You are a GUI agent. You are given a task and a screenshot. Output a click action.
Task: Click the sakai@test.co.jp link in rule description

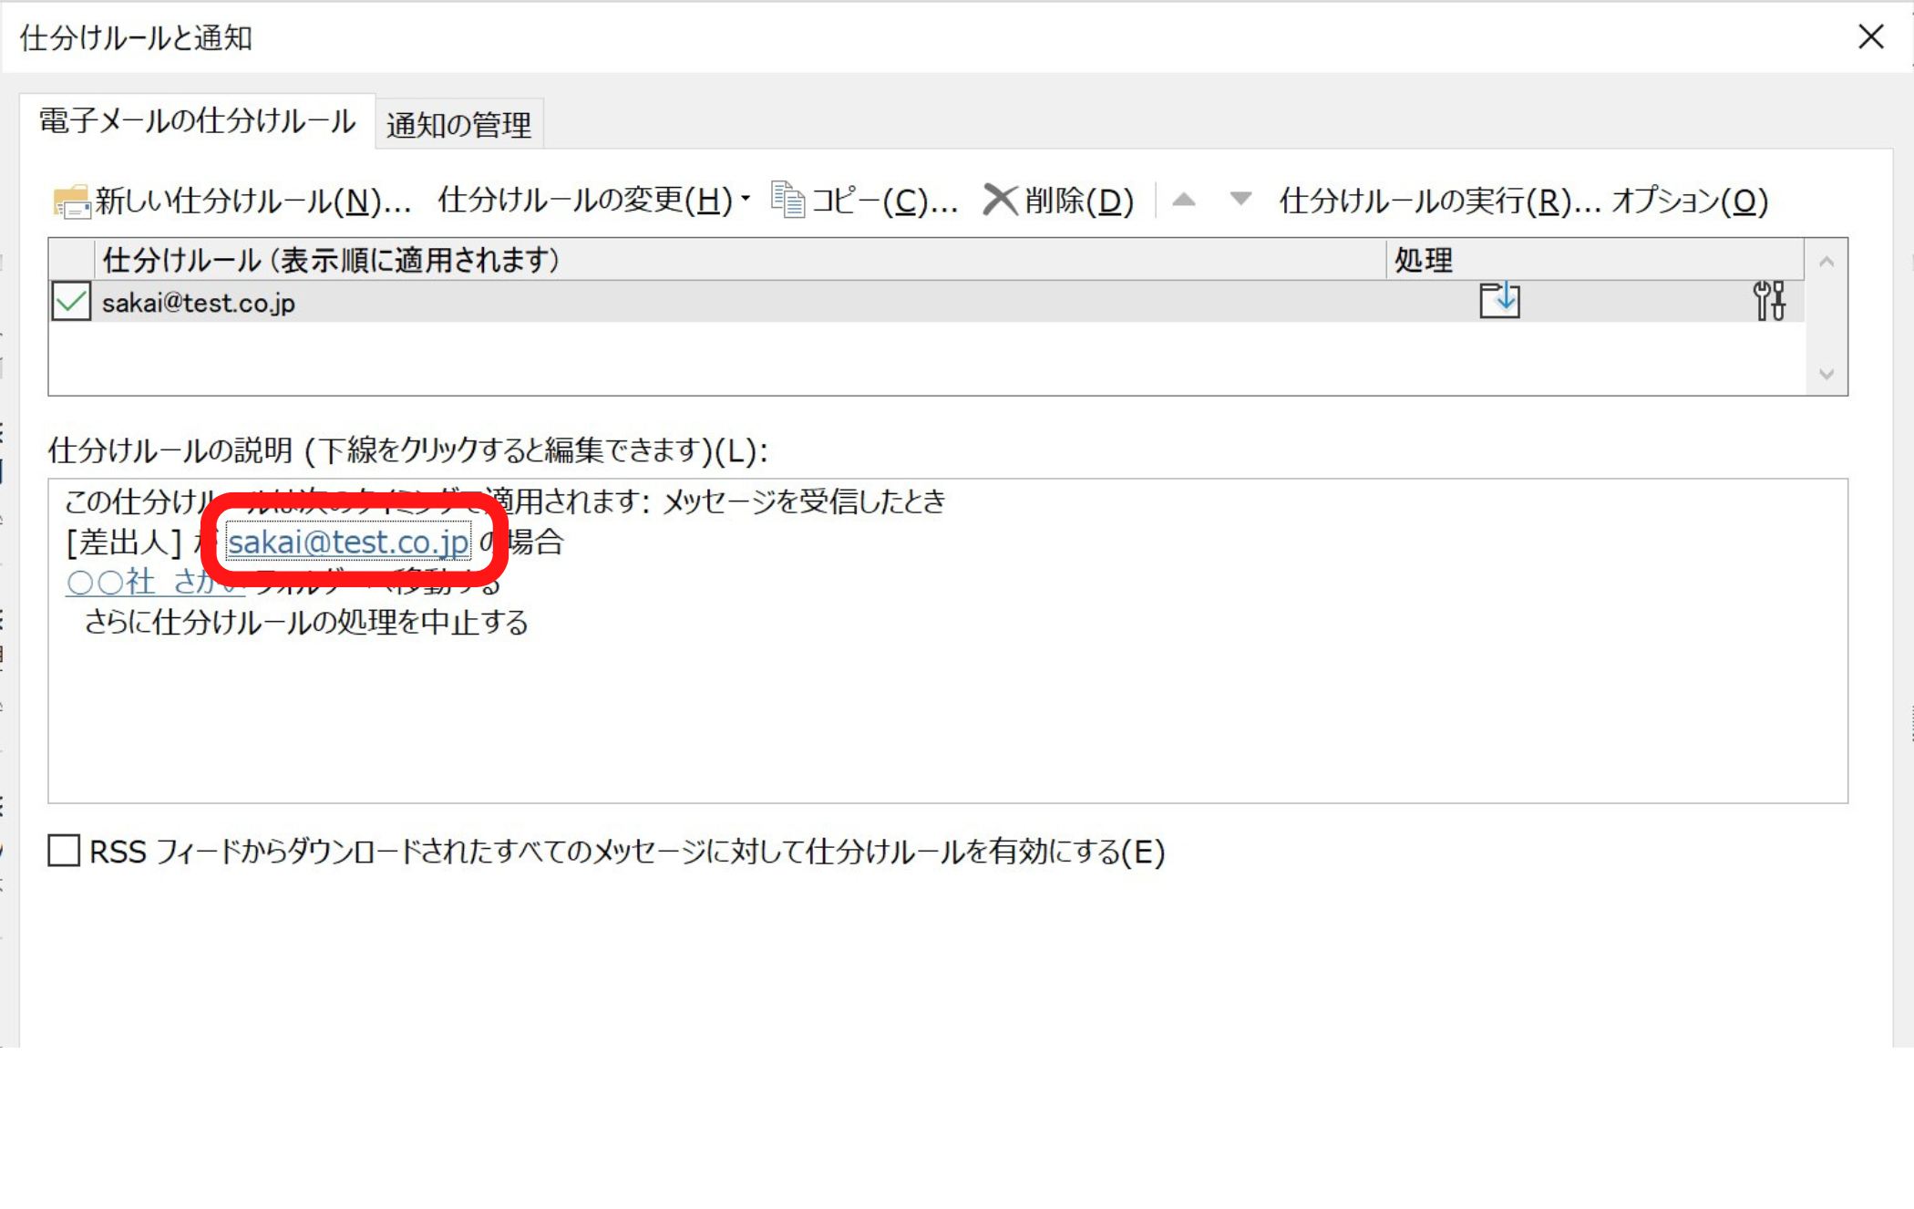(348, 542)
